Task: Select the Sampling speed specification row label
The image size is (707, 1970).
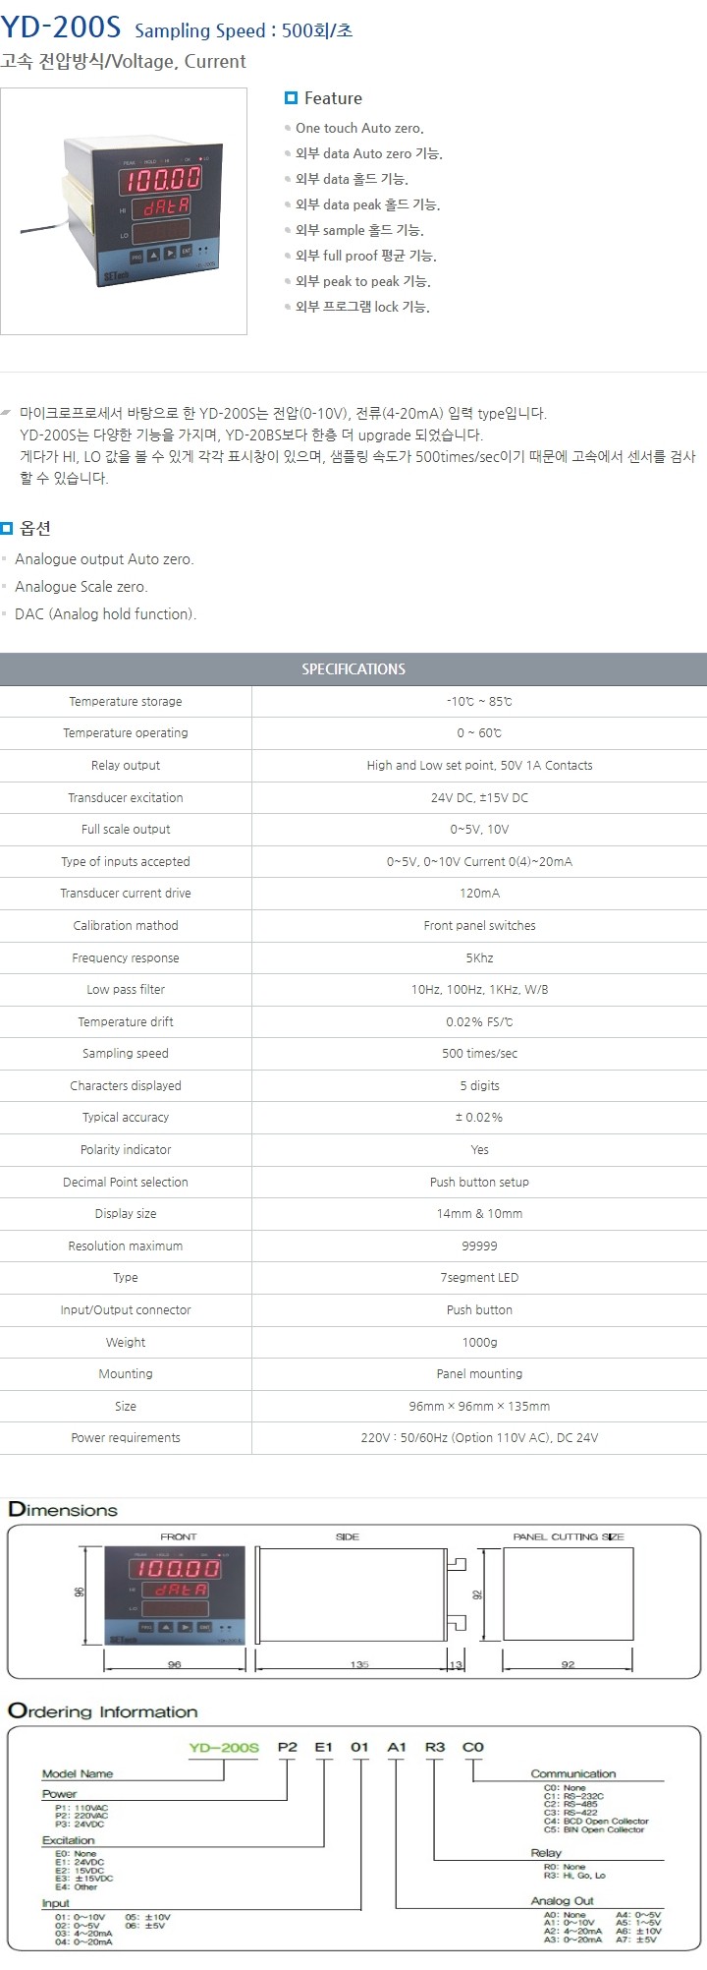Action: click(x=126, y=1054)
